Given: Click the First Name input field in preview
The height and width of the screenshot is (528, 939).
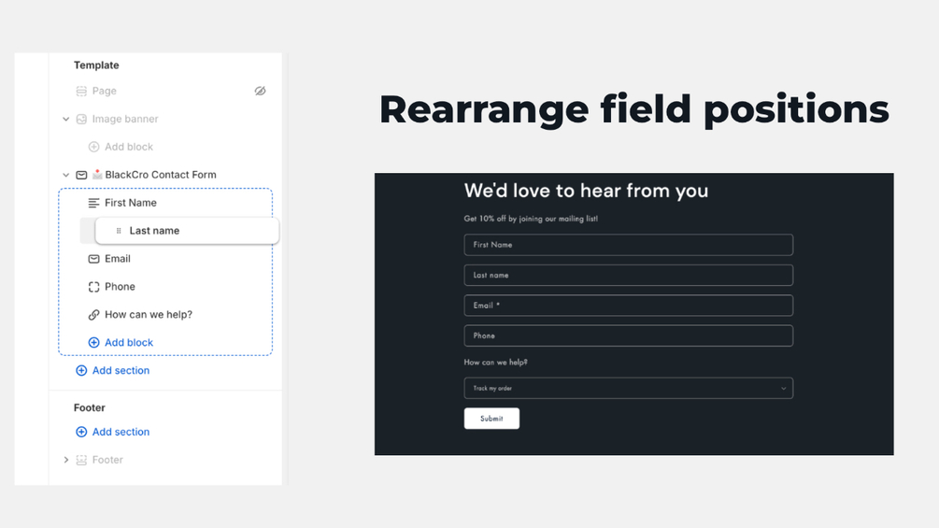Looking at the screenshot, I should point(628,245).
